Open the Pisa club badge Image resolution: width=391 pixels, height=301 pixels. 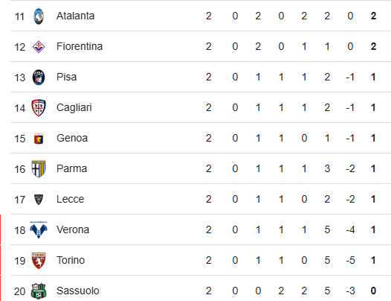point(39,77)
